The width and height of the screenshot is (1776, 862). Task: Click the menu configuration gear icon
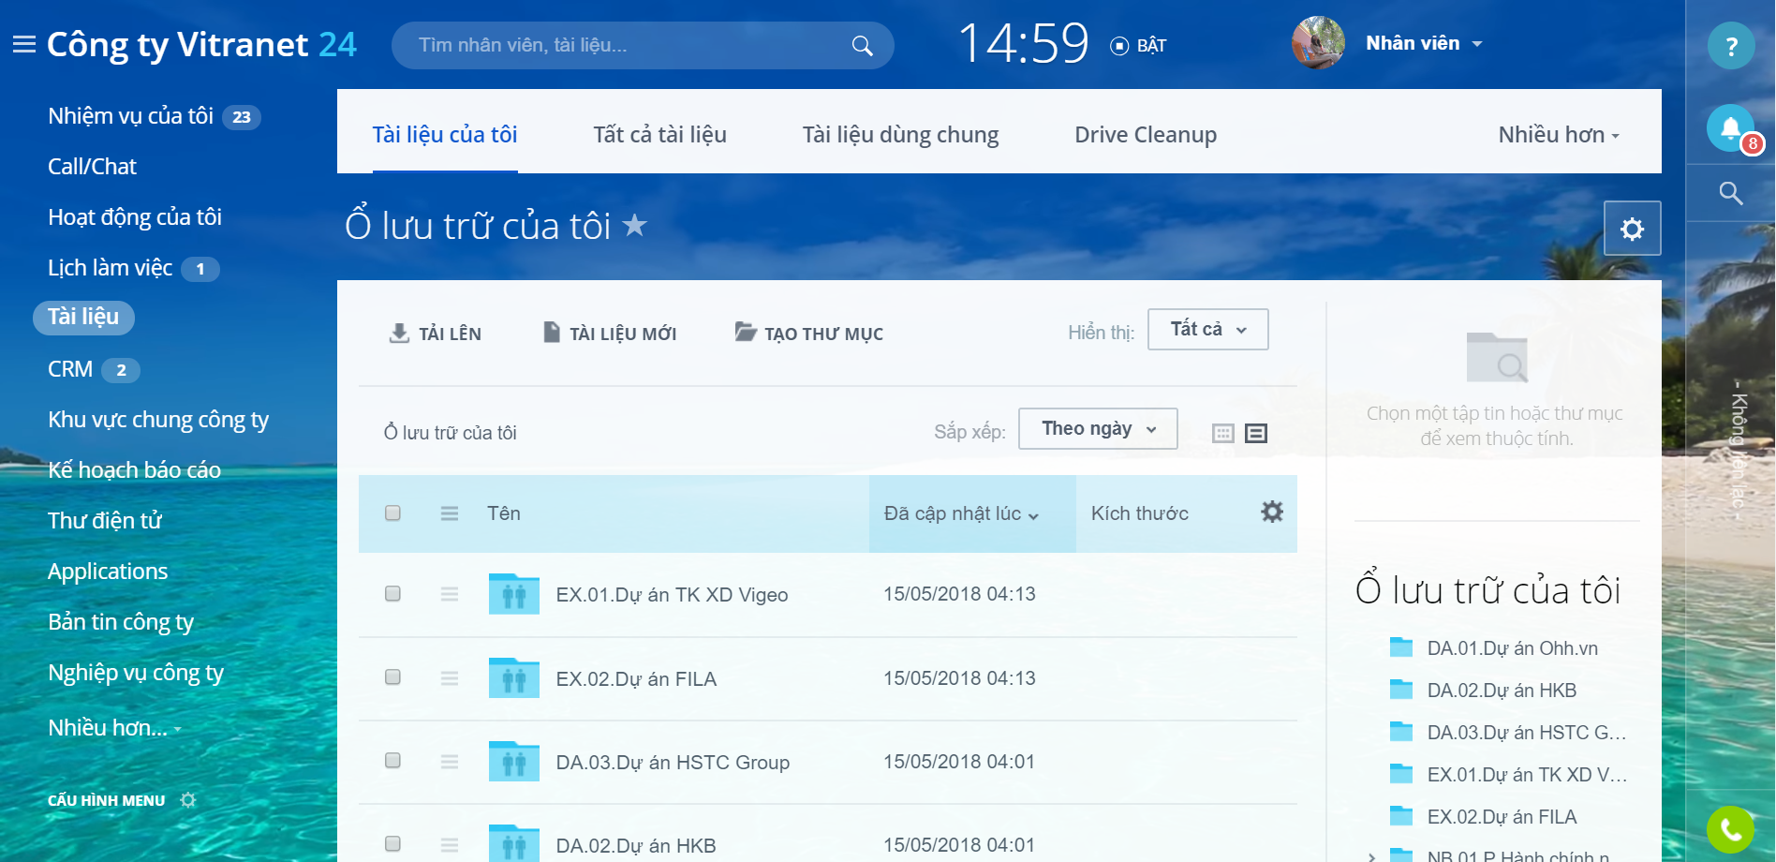pyautogui.click(x=188, y=800)
